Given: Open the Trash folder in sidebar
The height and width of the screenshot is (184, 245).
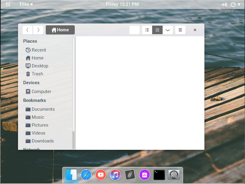Looking at the screenshot, I should [x=37, y=74].
